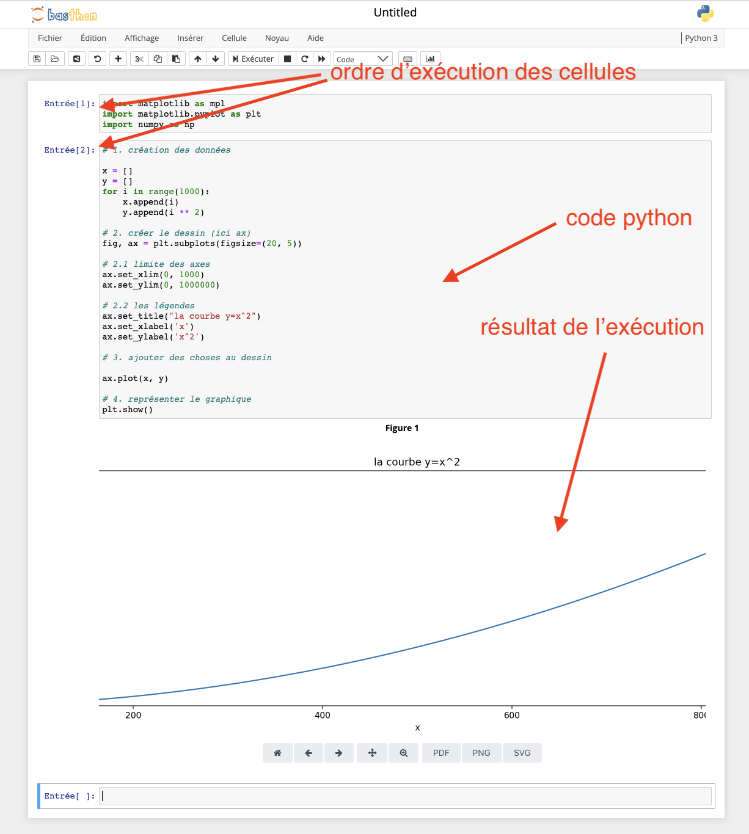Select the pan tool on the figure toolbar

(372, 753)
